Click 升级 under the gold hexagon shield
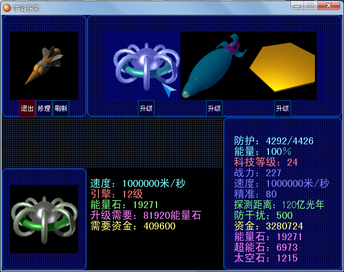The width and height of the screenshot is (344, 272). [282, 108]
